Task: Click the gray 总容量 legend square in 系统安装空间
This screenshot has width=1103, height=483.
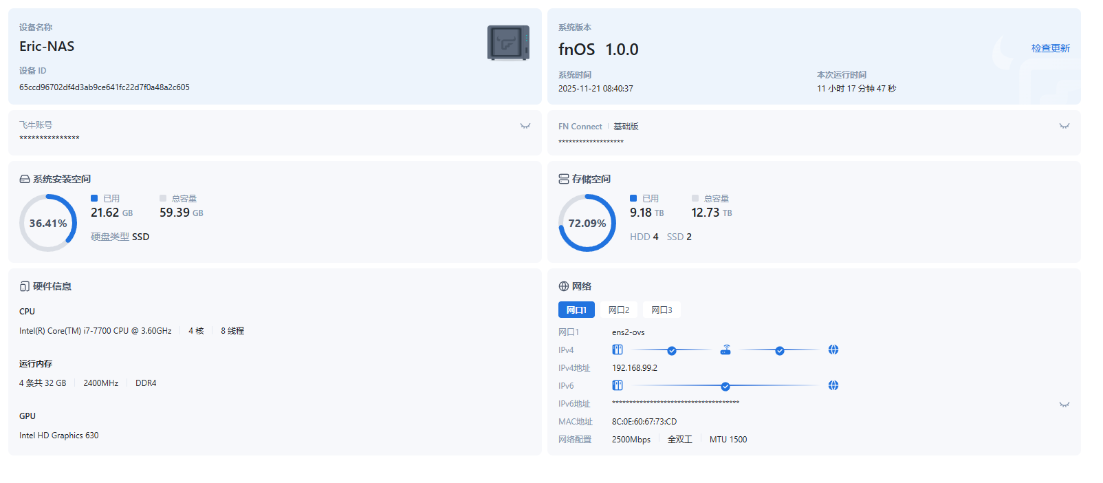Action: coord(163,198)
